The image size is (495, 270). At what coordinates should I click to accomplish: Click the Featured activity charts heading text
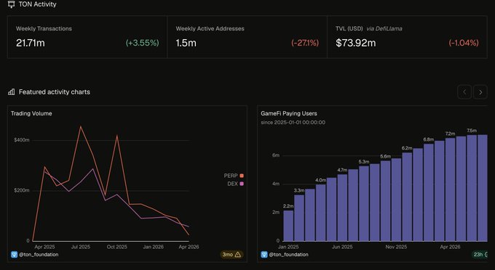click(55, 92)
